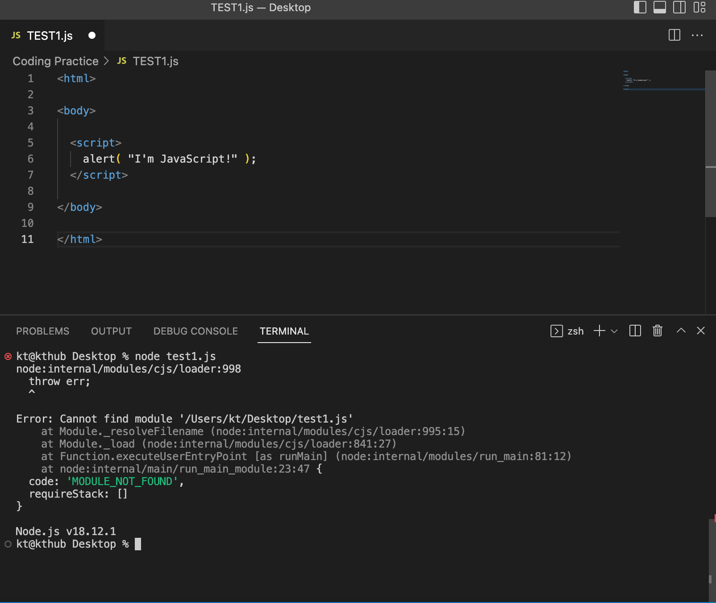Expand launch profile dropdown chevron
Viewport: 716px width, 603px height.
[614, 331]
